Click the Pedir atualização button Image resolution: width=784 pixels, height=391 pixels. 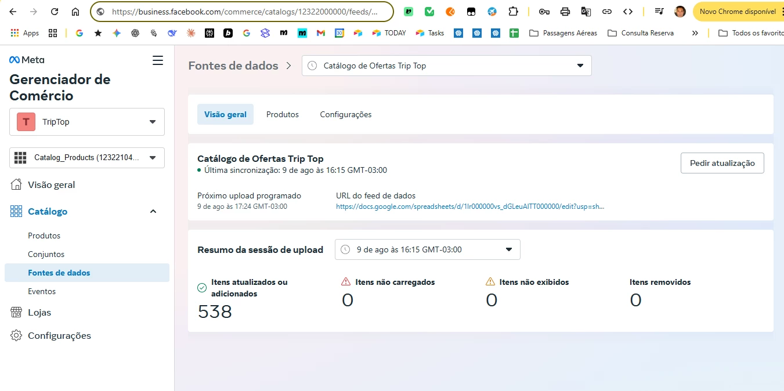point(722,163)
